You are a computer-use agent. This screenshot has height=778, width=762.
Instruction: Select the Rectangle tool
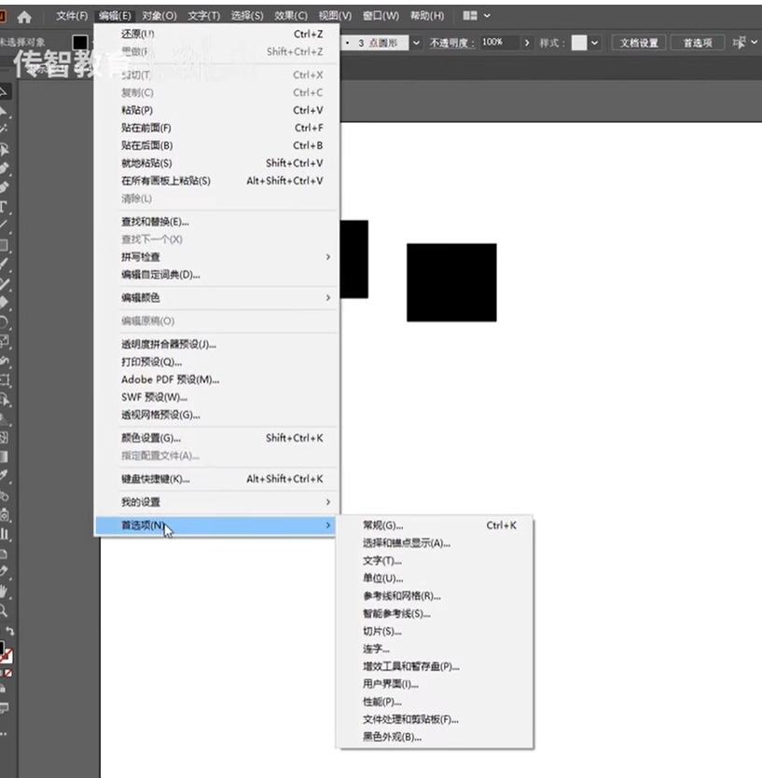point(3,245)
